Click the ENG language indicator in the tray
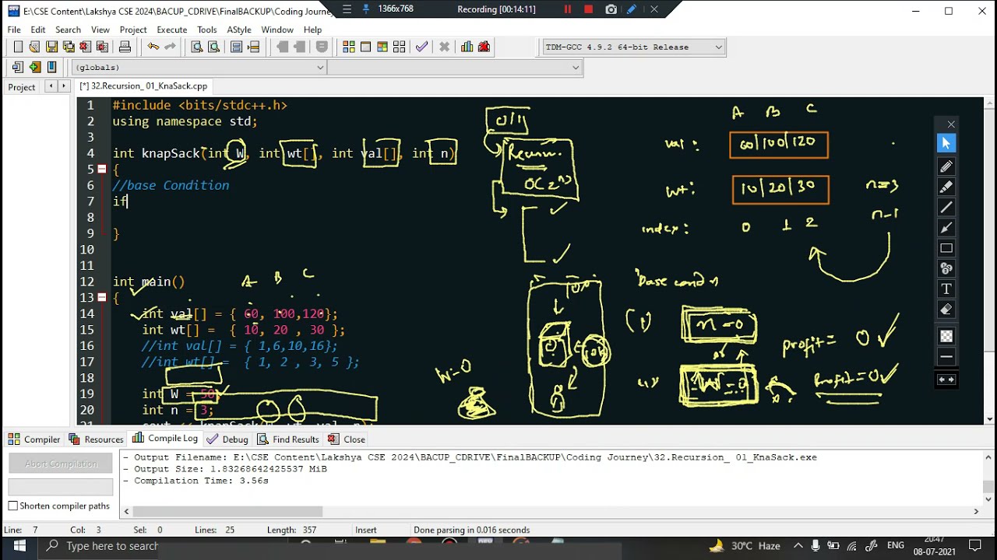The height and width of the screenshot is (560, 997). point(896,546)
